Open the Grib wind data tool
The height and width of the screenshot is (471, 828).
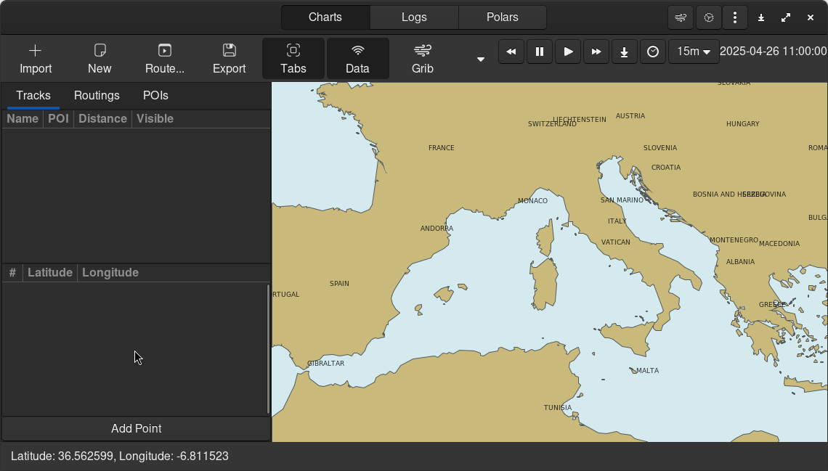tap(422, 59)
